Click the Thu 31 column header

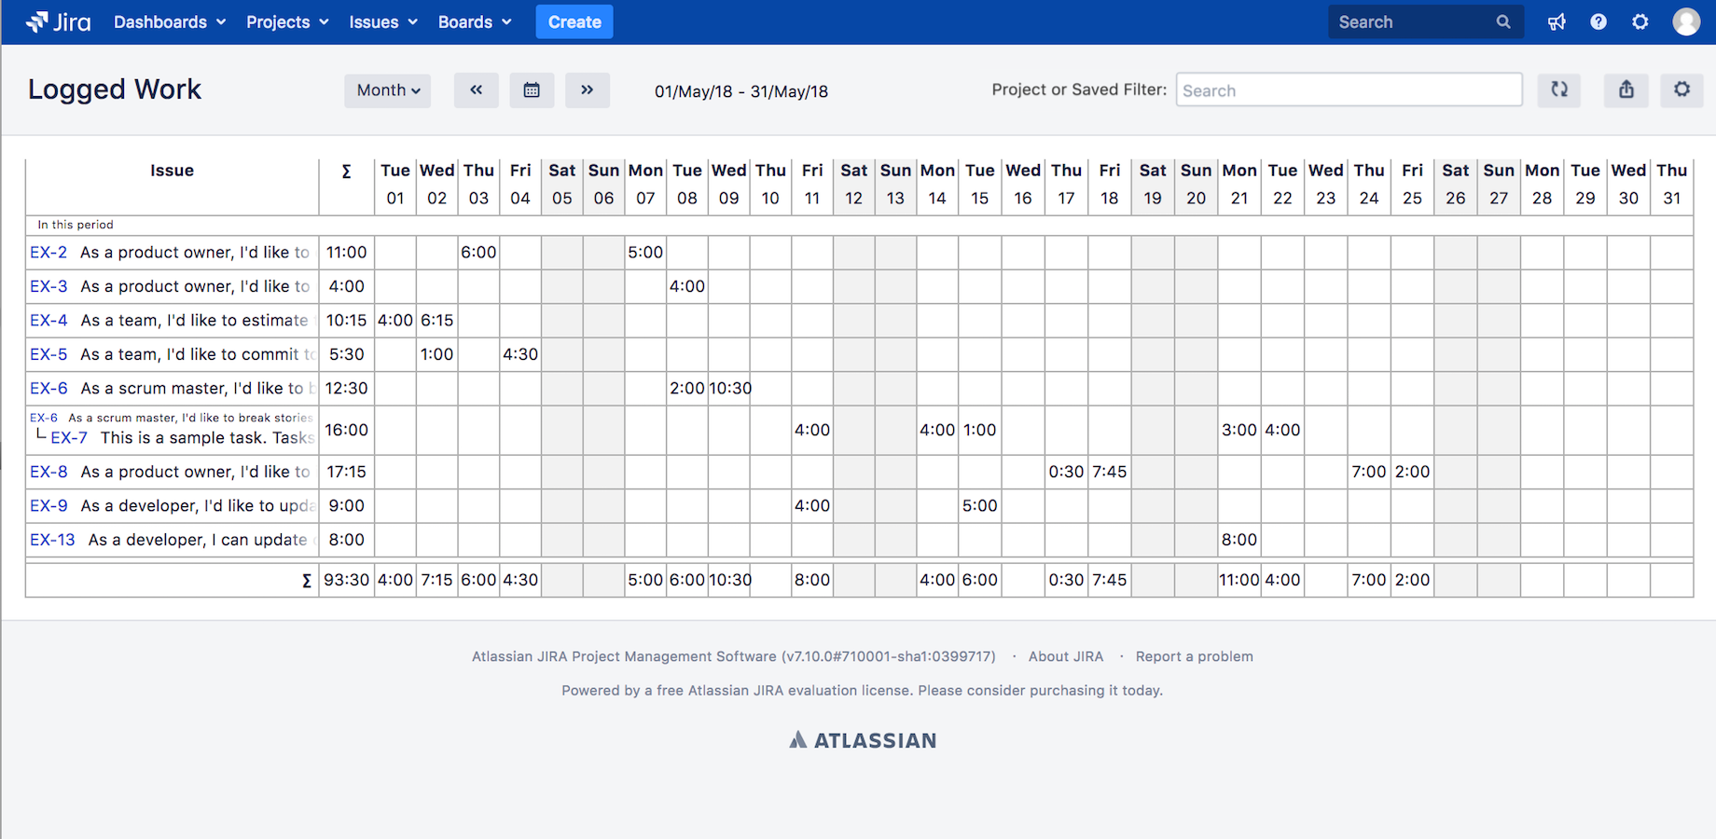click(x=1672, y=185)
